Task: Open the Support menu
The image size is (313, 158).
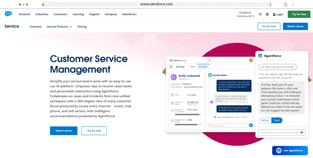Action: coord(94,14)
